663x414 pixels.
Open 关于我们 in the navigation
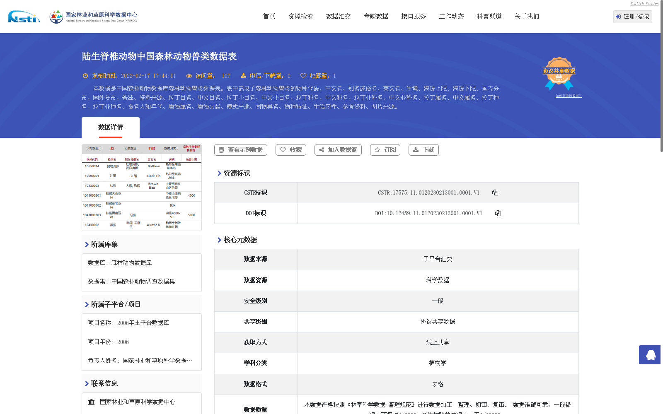click(x=527, y=16)
